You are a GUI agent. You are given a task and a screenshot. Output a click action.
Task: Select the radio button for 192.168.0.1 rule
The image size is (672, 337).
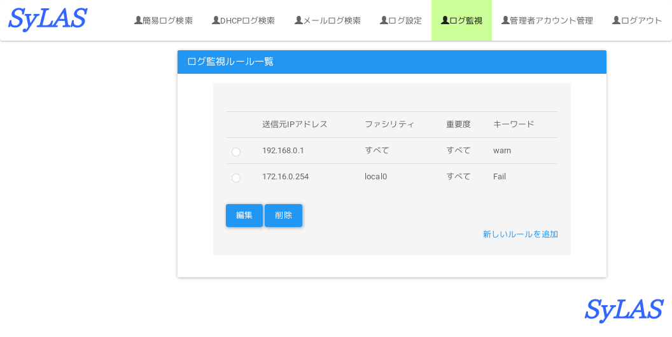coord(235,152)
